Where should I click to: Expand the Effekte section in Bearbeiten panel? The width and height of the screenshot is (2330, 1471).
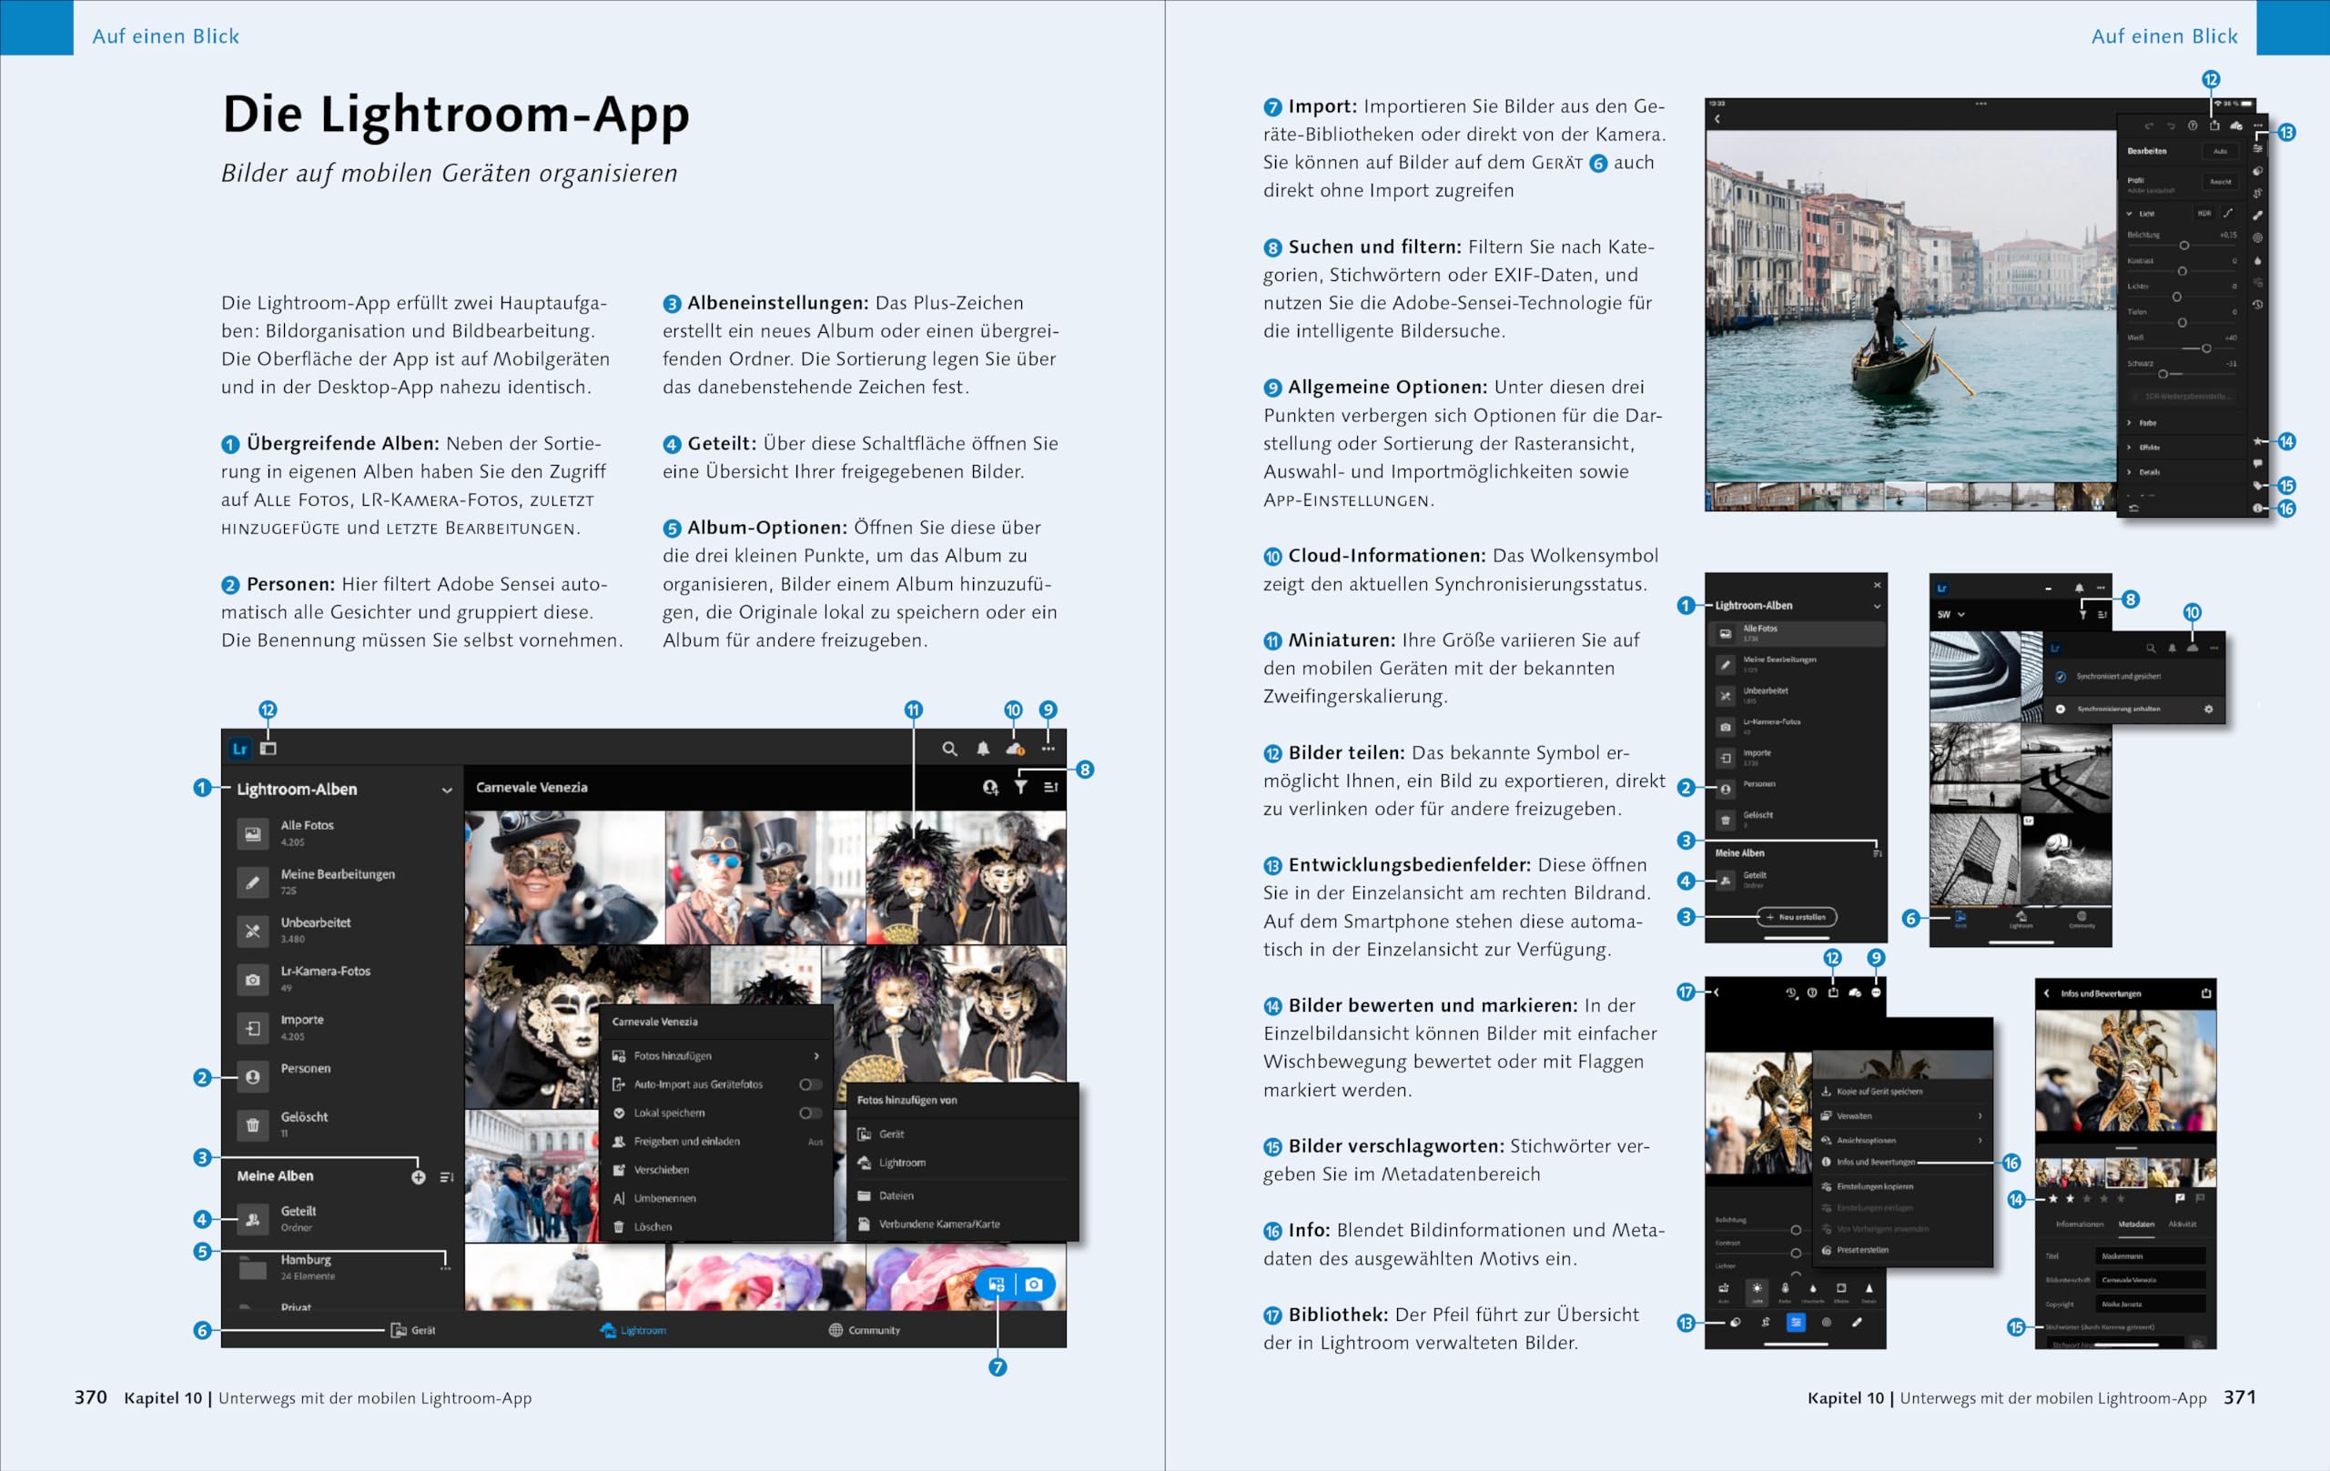(x=2130, y=447)
